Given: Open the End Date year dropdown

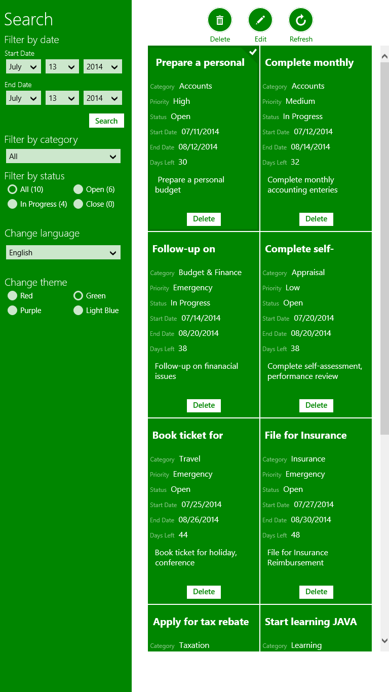Looking at the screenshot, I should coord(103,98).
